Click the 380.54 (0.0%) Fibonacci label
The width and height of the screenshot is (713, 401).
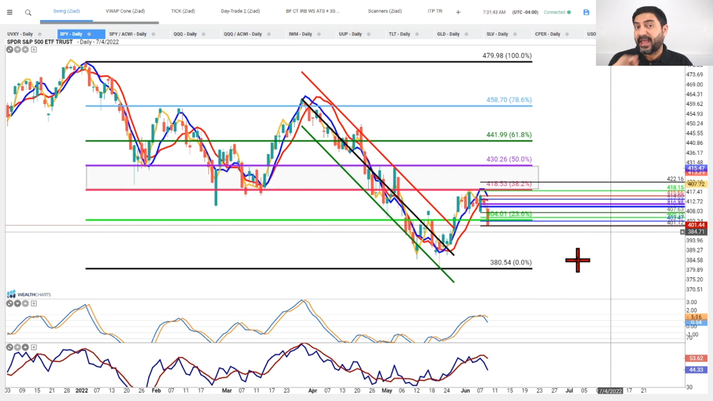pos(511,263)
